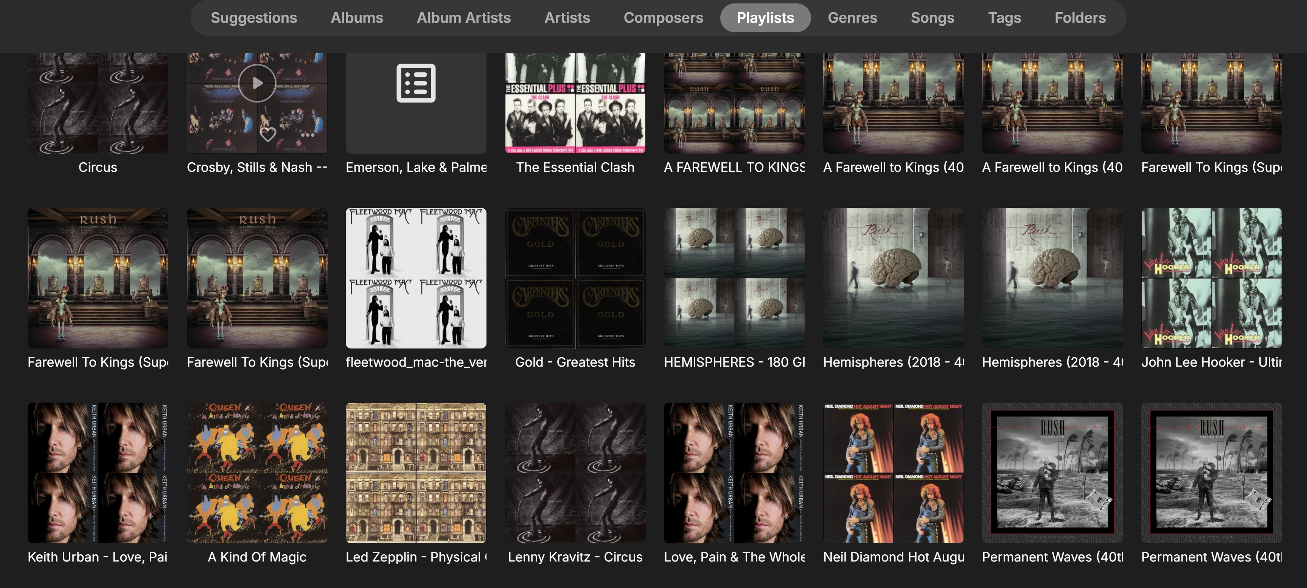Open more options on Crosby, Stills & Nash
The width and height of the screenshot is (1307, 588).
[x=308, y=135]
